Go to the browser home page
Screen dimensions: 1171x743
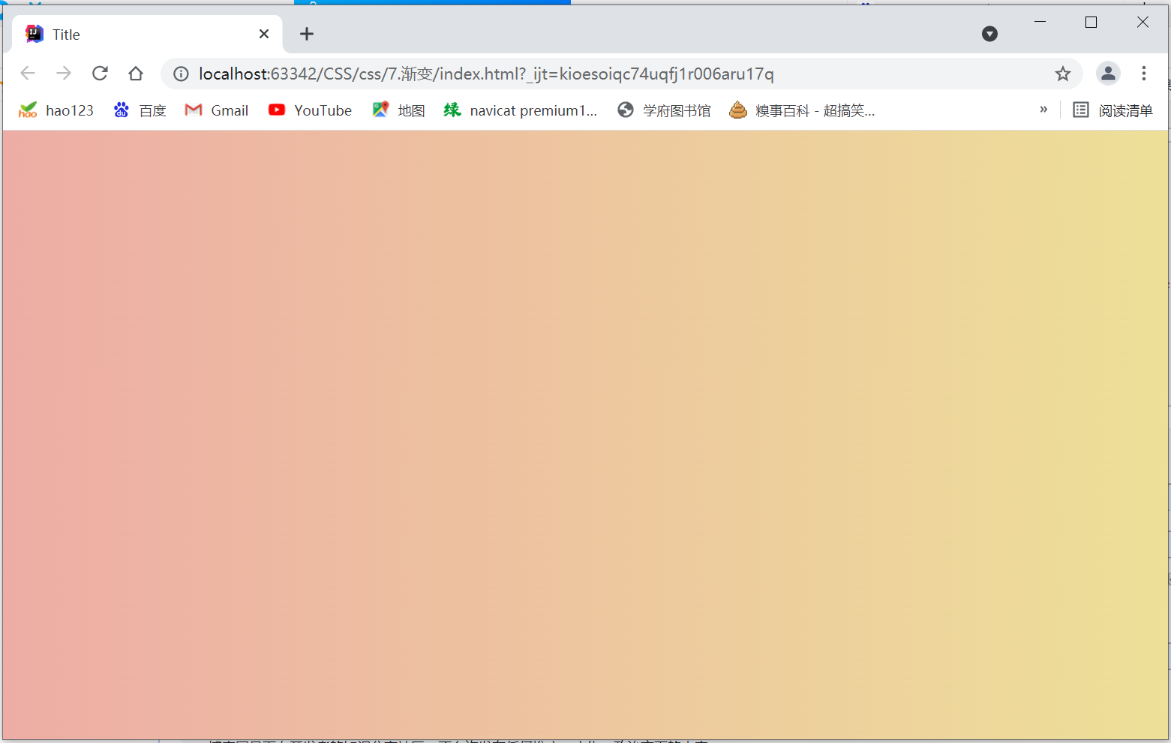click(x=136, y=73)
